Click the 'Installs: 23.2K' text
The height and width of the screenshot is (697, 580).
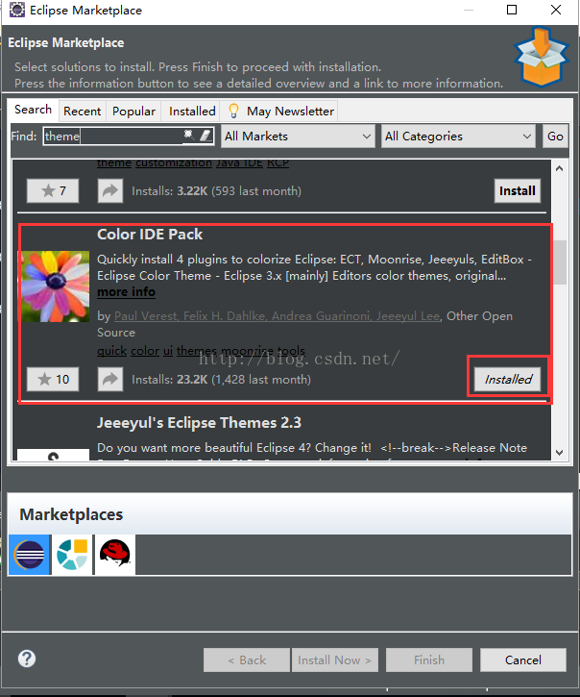pyautogui.click(x=170, y=379)
